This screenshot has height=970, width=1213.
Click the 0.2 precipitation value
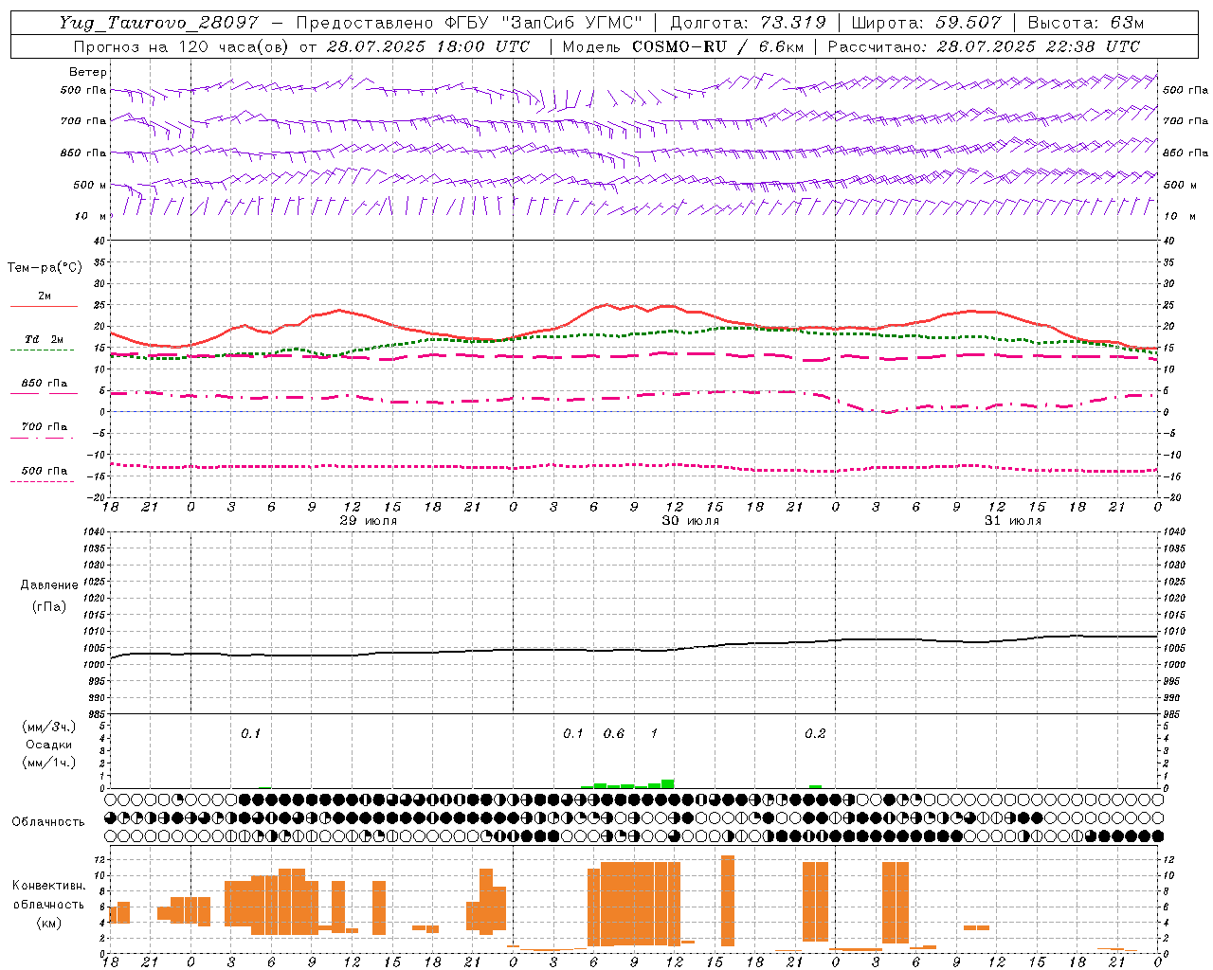815,734
